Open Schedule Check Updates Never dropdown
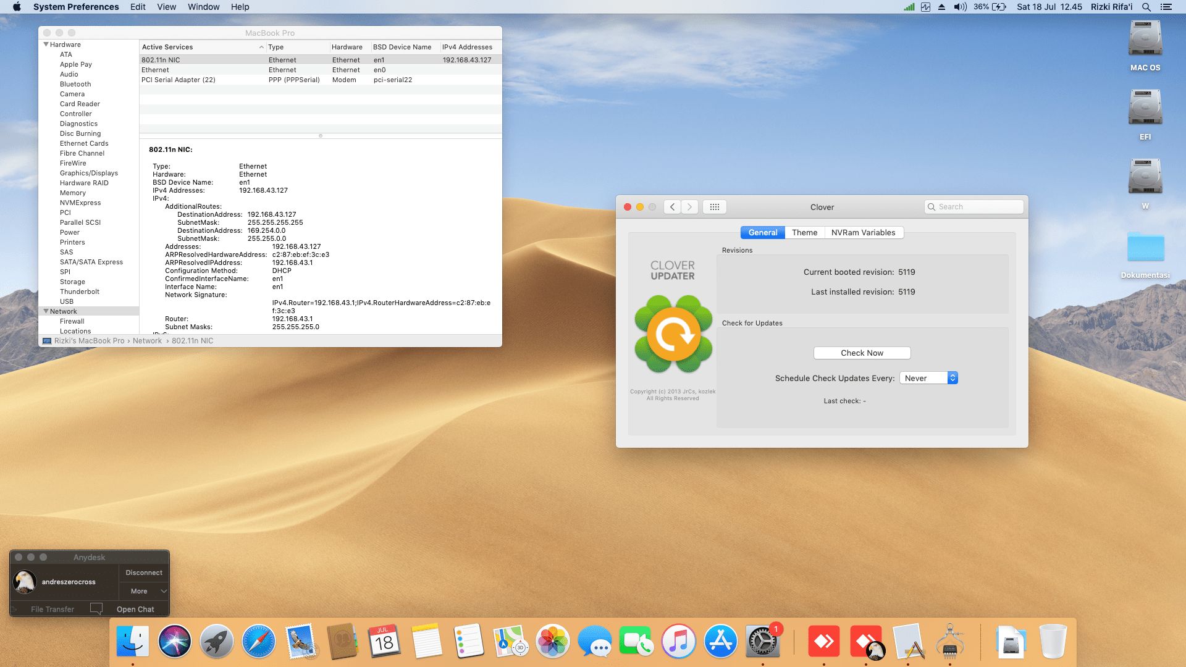 (928, 378)
